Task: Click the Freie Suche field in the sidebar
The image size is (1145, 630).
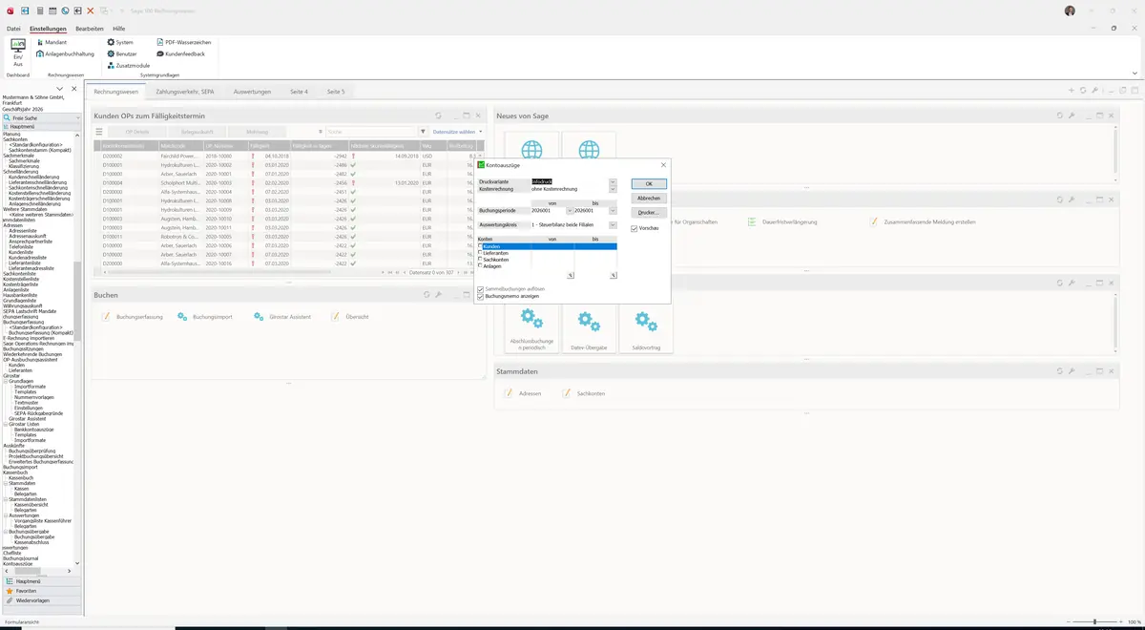Action: 43,117
